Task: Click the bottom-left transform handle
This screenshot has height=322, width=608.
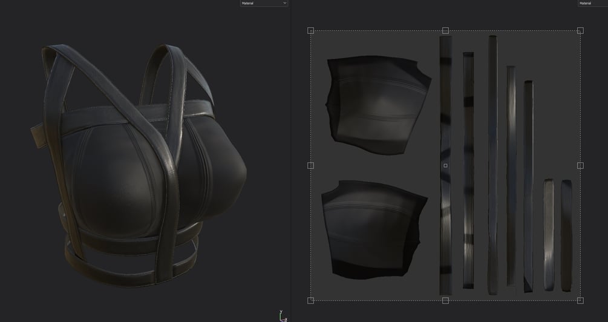Action: pyautogui.click(x=310, y=300)
